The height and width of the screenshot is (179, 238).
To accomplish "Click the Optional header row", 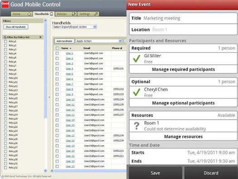I will pyautogui.click(x=183, y=82).
